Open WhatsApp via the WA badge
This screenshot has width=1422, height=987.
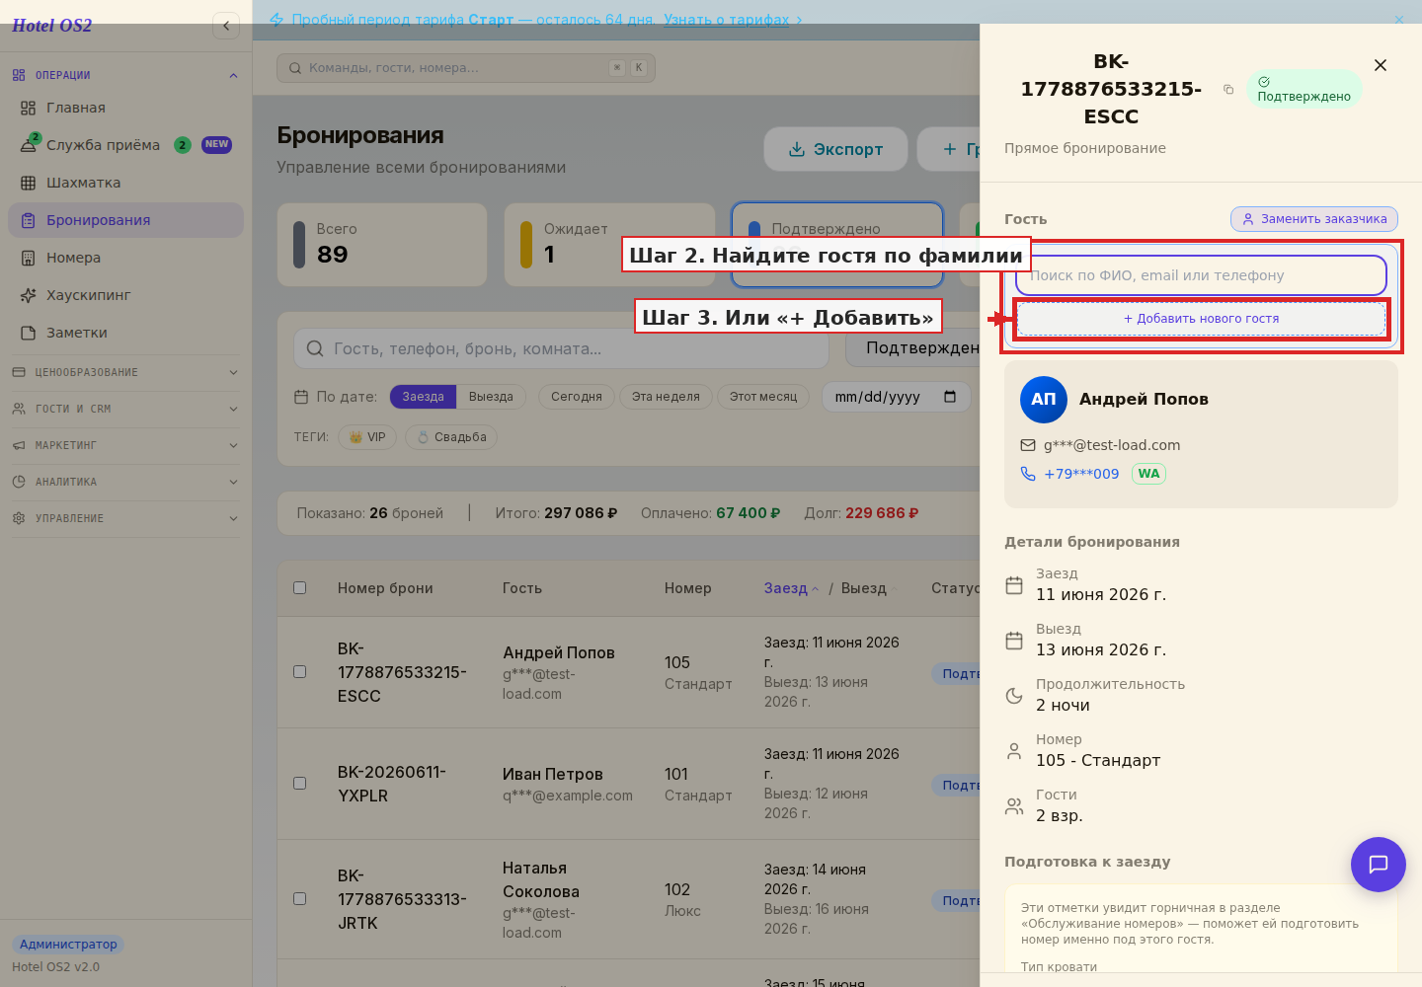click(x=1148, y=474)
